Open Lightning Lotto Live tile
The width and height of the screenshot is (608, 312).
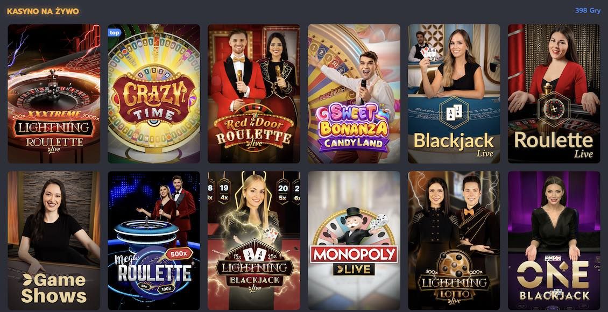(x=454, y=240)
